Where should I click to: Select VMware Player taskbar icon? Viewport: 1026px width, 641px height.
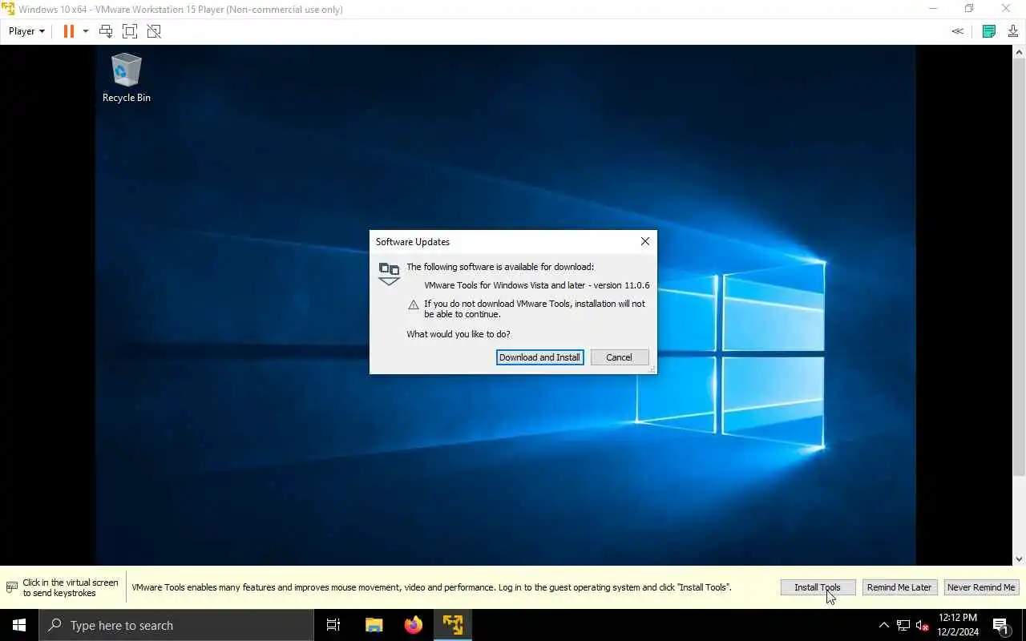pos(453,625)
